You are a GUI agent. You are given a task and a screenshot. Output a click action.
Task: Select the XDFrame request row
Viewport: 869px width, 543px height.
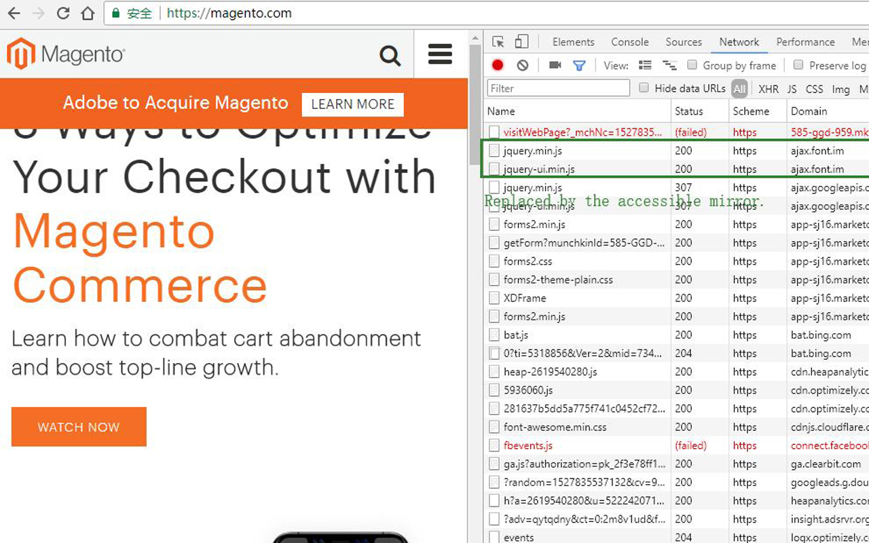coord(676,298)
